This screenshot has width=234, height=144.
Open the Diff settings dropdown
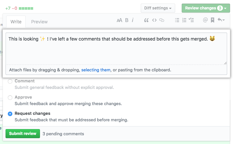pos(158,8)
